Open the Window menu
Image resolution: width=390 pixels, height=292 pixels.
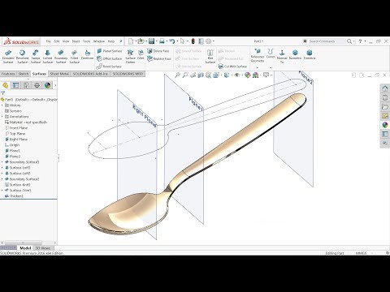[99, 41]
